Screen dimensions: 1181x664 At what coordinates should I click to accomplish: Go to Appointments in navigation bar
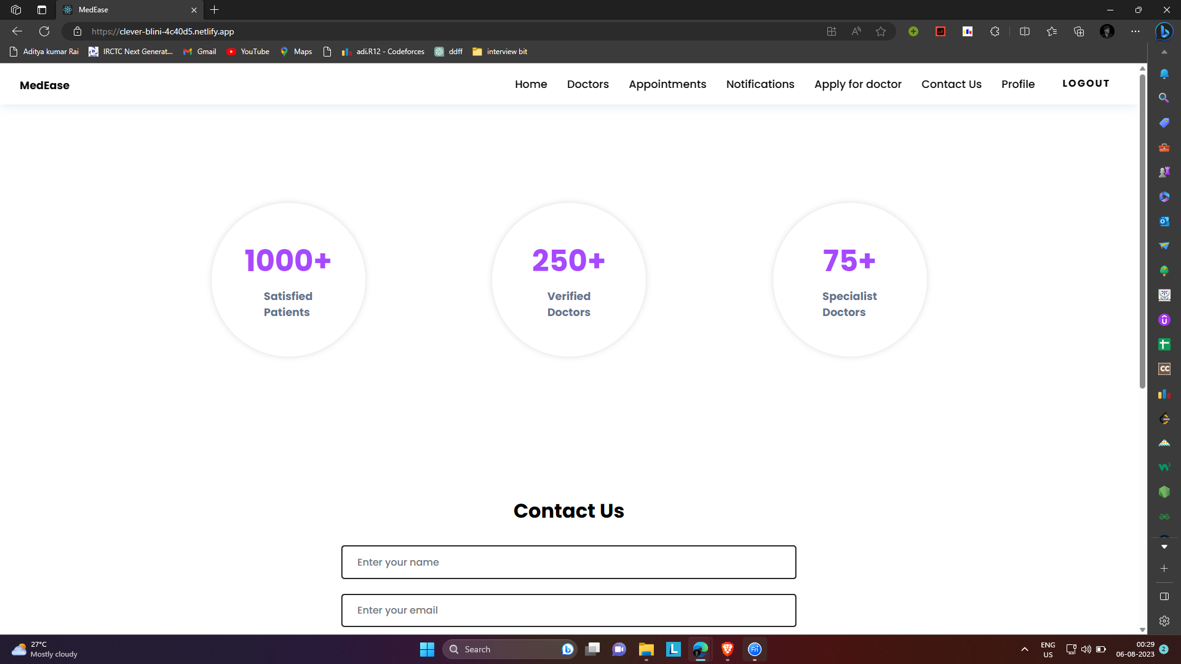[x=667, y=84]
